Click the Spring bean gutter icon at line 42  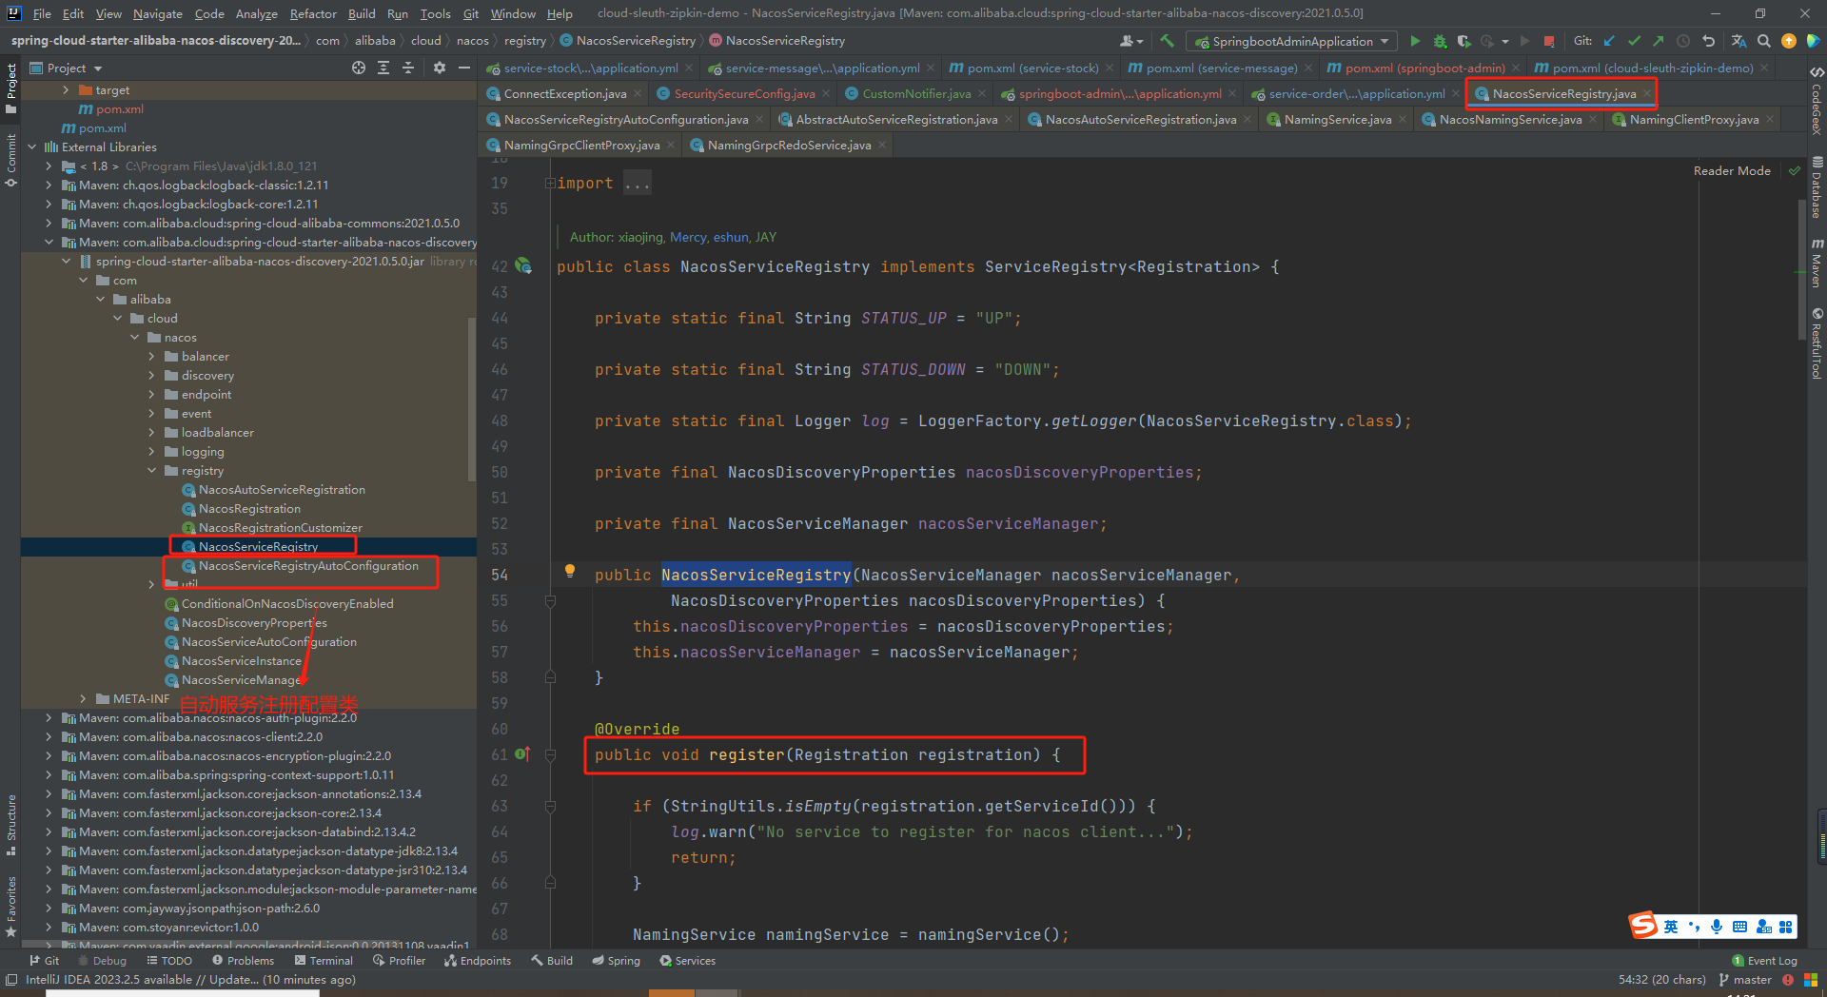coord(523,266)
